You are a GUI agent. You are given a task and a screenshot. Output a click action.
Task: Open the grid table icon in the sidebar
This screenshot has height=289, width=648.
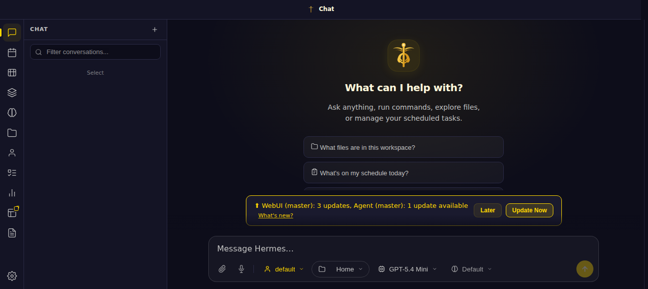click(12, 73)
